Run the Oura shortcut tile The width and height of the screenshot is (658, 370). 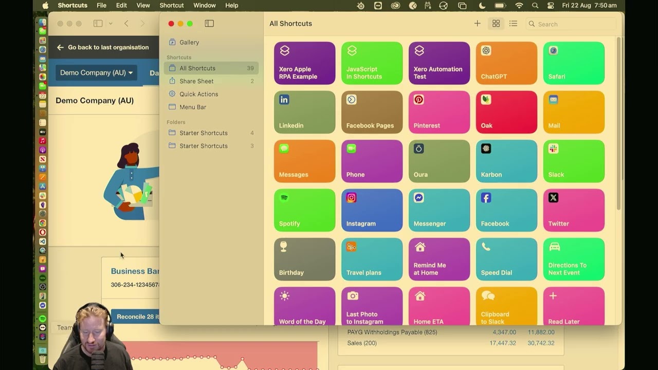439,161
